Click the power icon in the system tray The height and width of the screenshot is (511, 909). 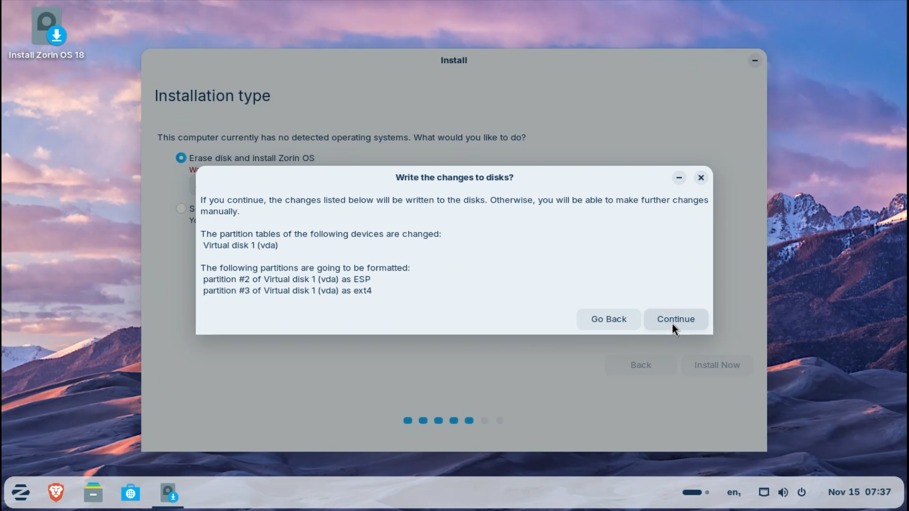(802, 492)
